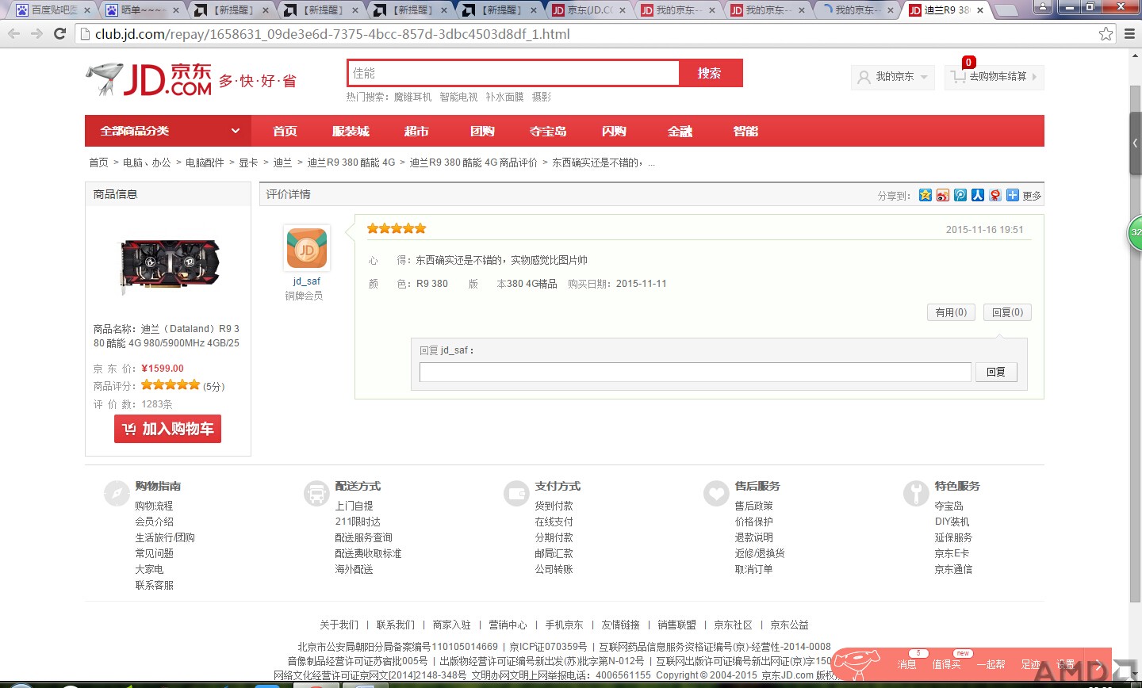Open 团购 nav item
Screen dimensions: 1142x688
482,131
